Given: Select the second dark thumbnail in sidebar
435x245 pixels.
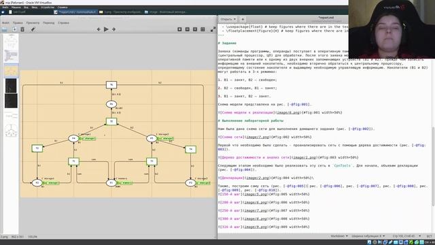Looking at the screenshot, I should pos(11,101).
